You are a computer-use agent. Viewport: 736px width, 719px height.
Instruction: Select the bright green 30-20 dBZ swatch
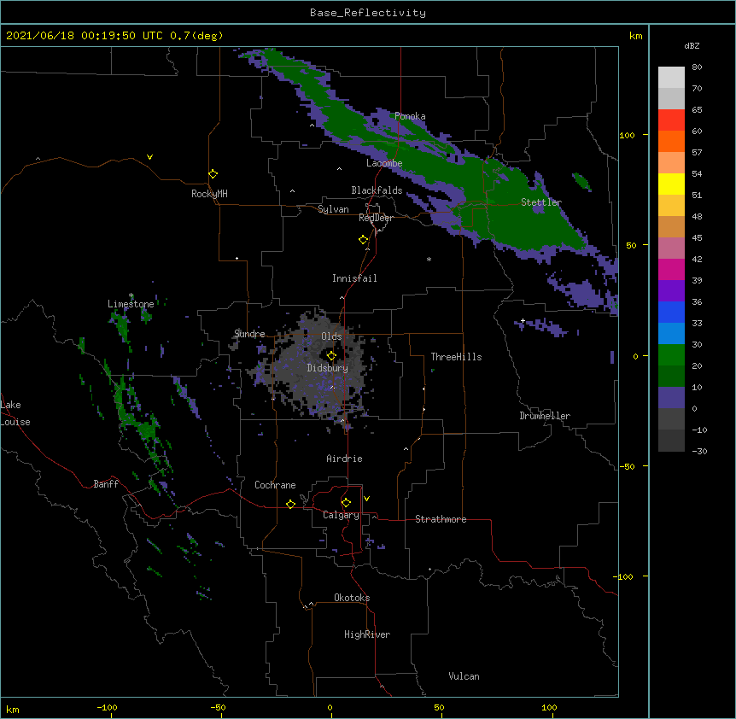click(x=671, y=355)
